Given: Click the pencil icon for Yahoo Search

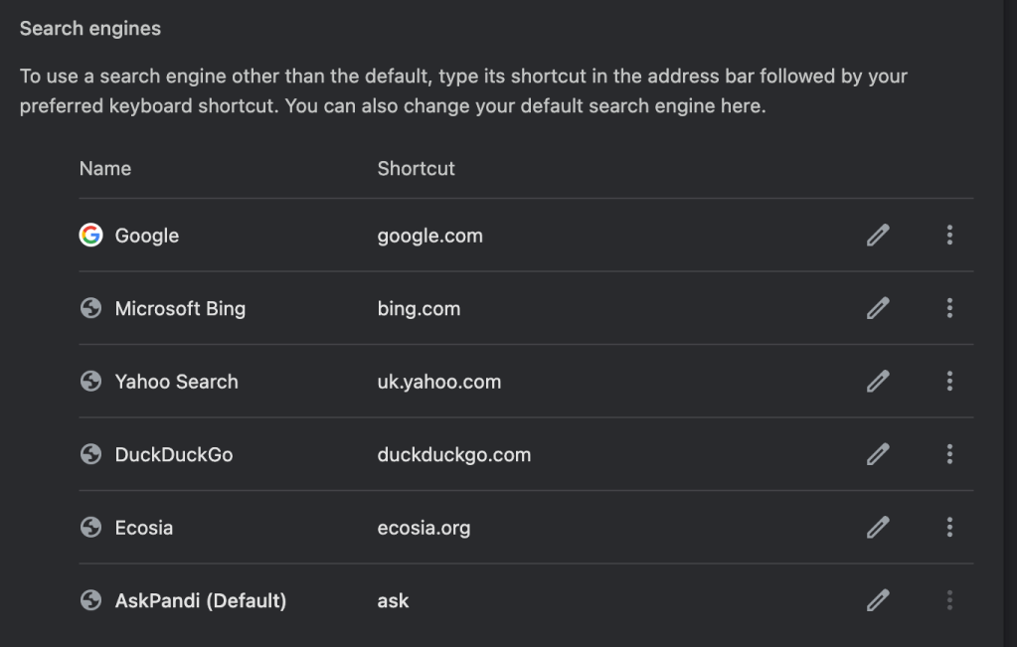Looking at the screenshot, I should click(878, 382).
